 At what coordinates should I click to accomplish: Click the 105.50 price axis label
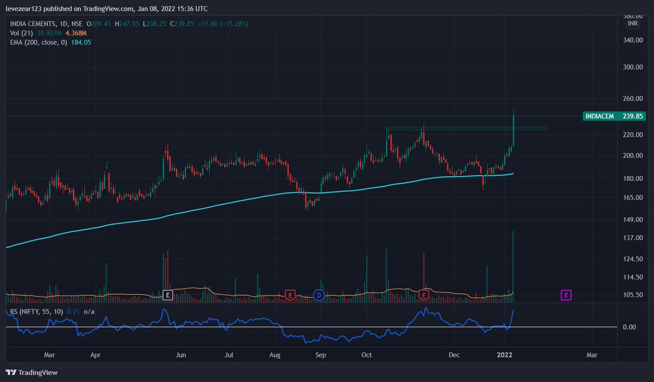pos(633,295)
